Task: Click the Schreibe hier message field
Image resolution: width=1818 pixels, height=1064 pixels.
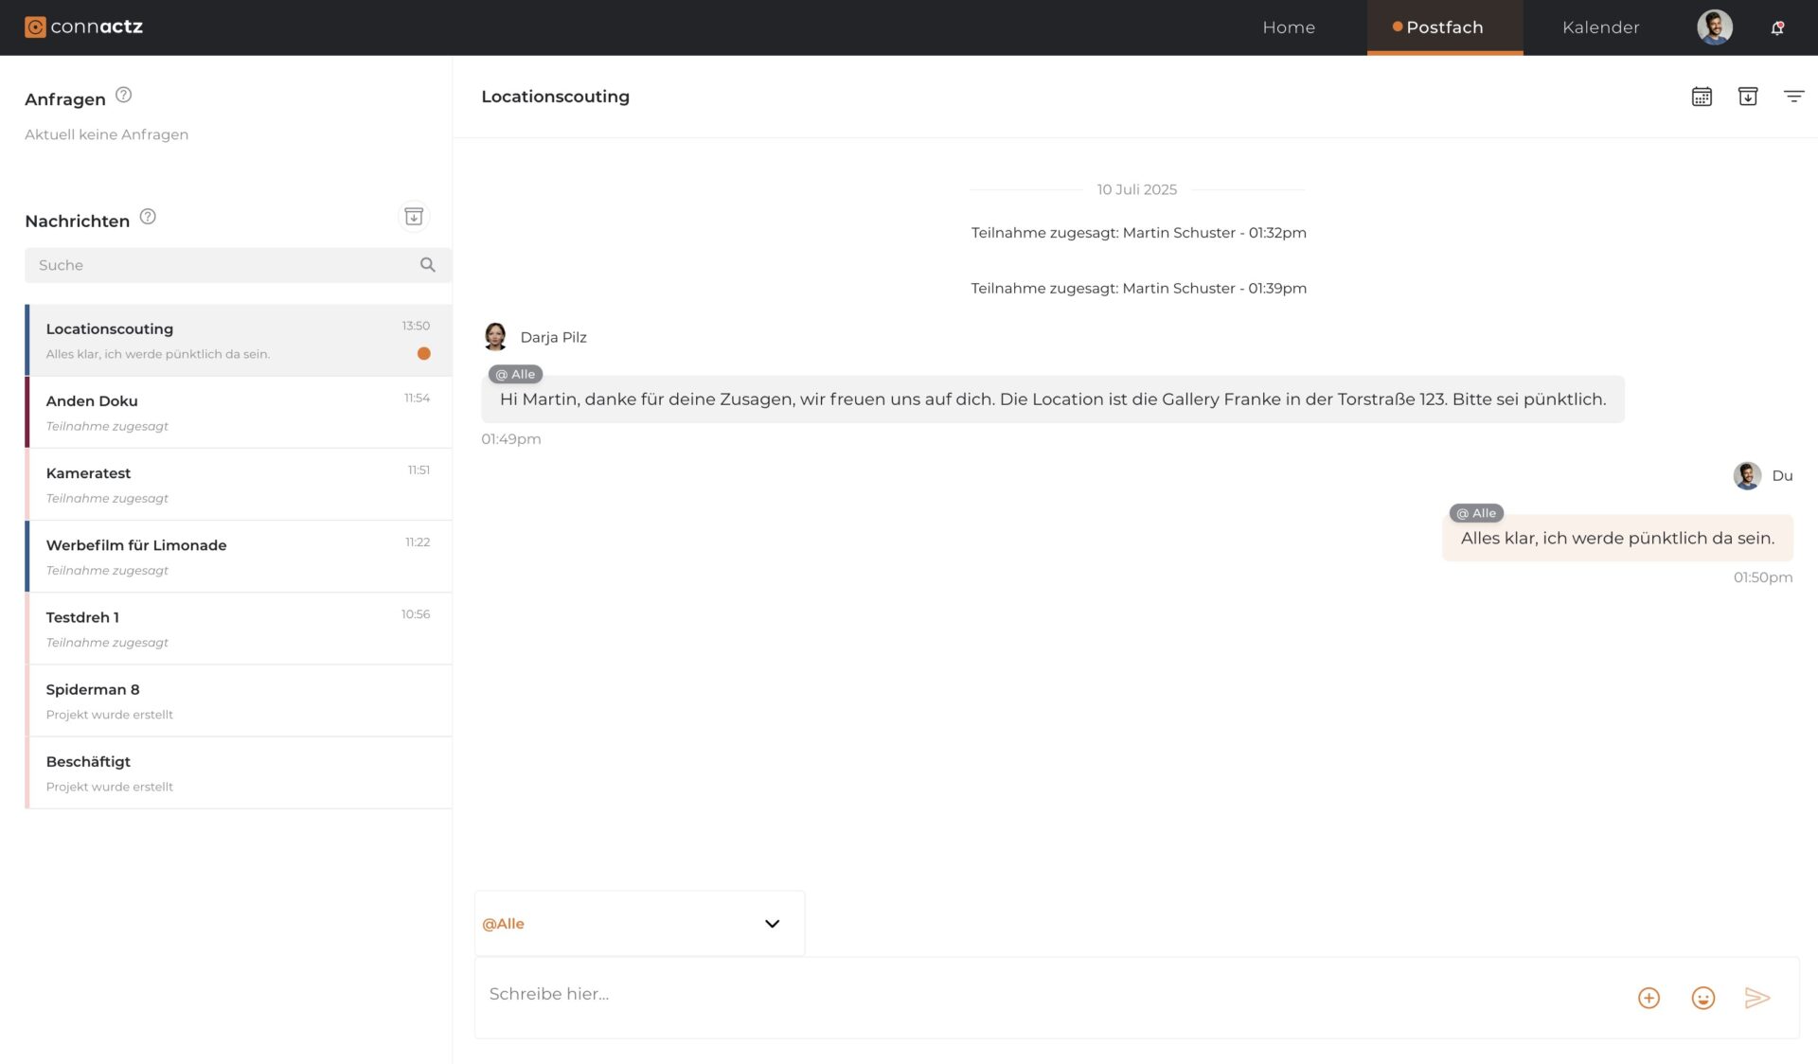Action: click(x=1042, y=994)
